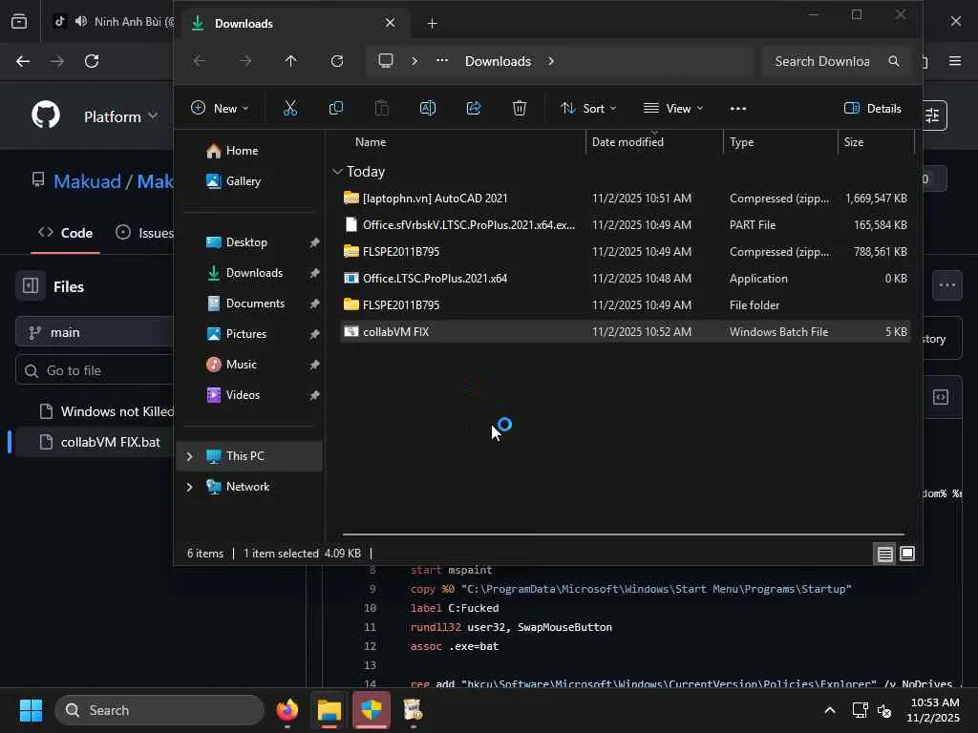
Task: Click the Delete trash icon in Explorer
Action: point(519,108)
